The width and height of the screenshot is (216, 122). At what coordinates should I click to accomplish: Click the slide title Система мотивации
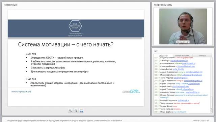click(66, 44)
